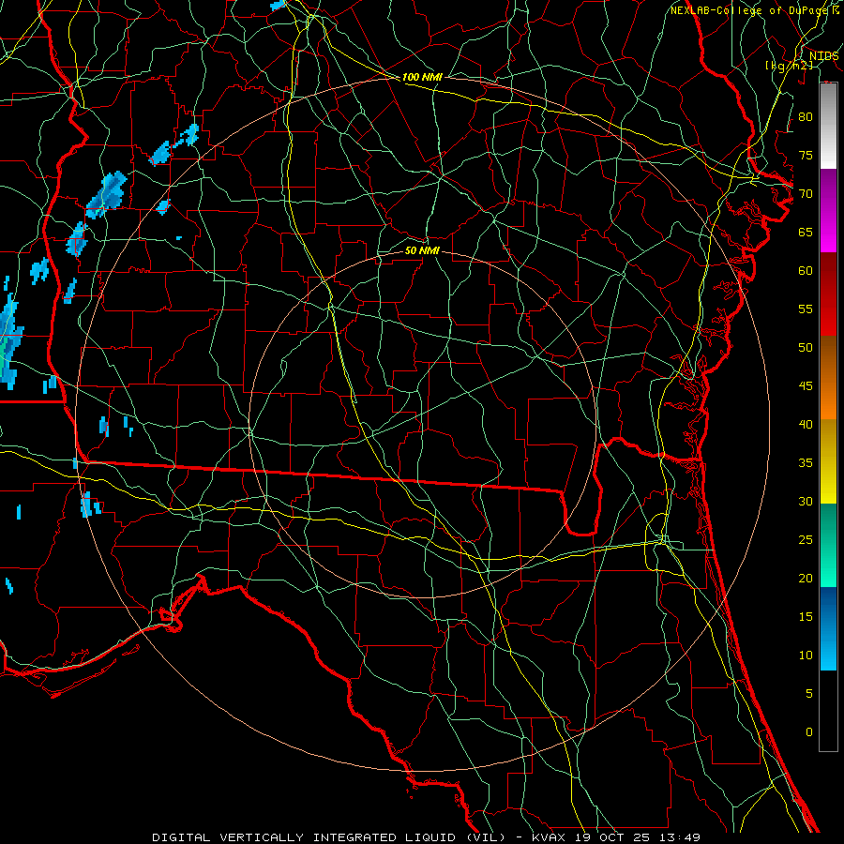Pick the blue segment of the VIL scale
Image resolution: width=844 pixels, height=844 pixels.
pos(828,628)
